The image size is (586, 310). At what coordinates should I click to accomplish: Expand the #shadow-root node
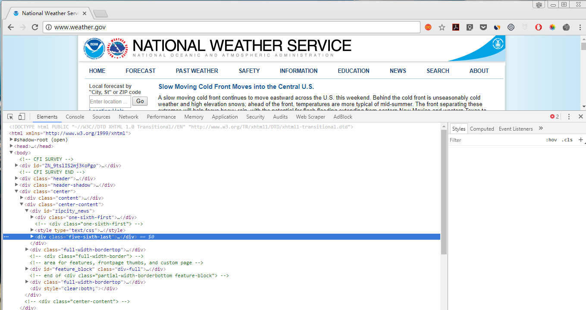point(12,140)
